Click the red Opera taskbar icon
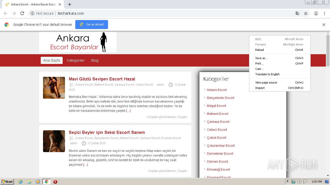 55,182
